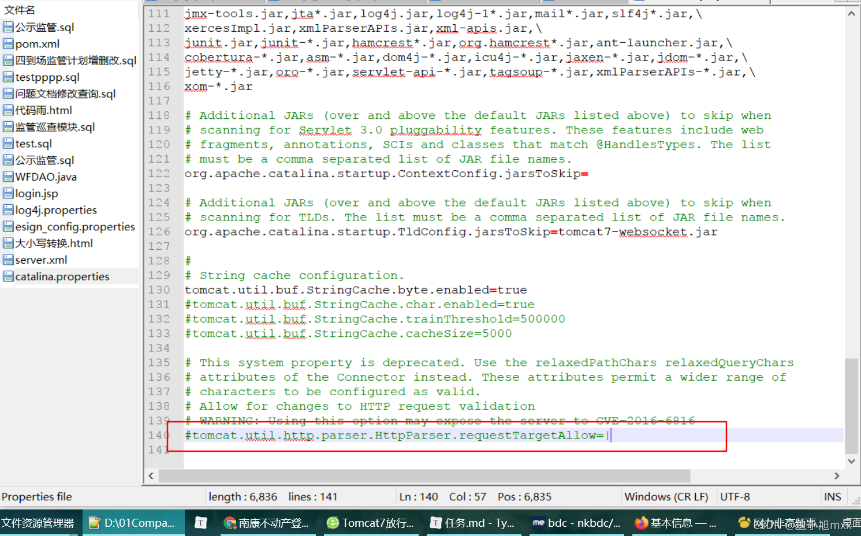Open 文件资源管理器 from the taskbar
Image resolution: width=861 pixels, height=536 pixels.
(38, 523)
